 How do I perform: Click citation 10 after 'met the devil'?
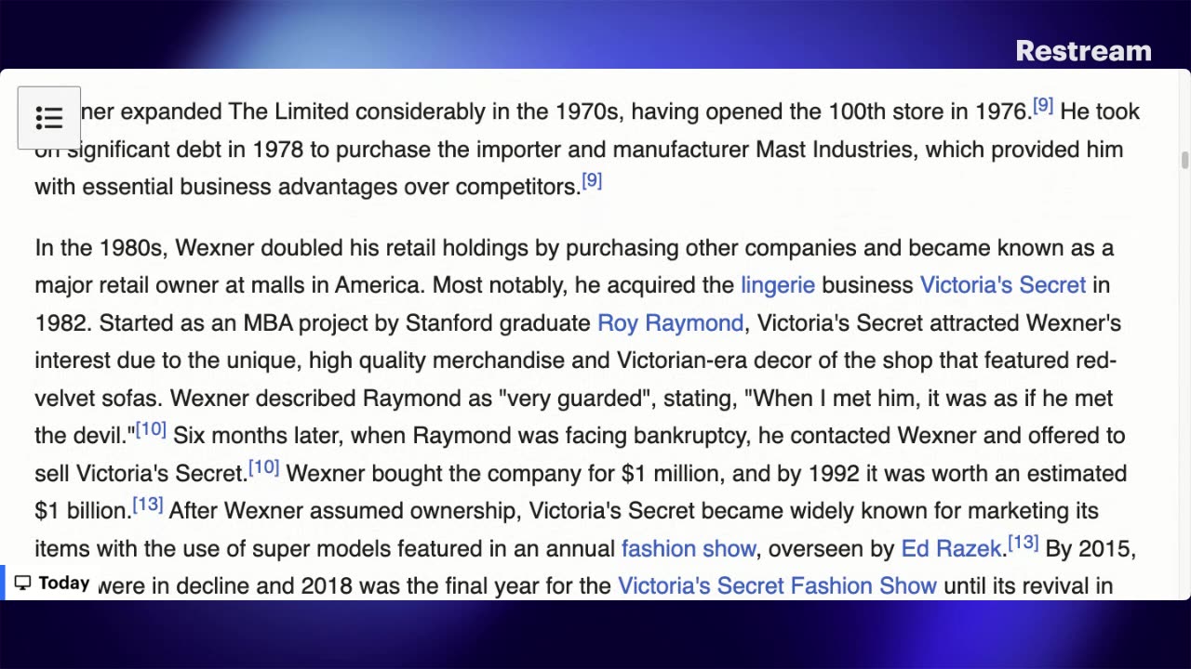tap(151, 429)
